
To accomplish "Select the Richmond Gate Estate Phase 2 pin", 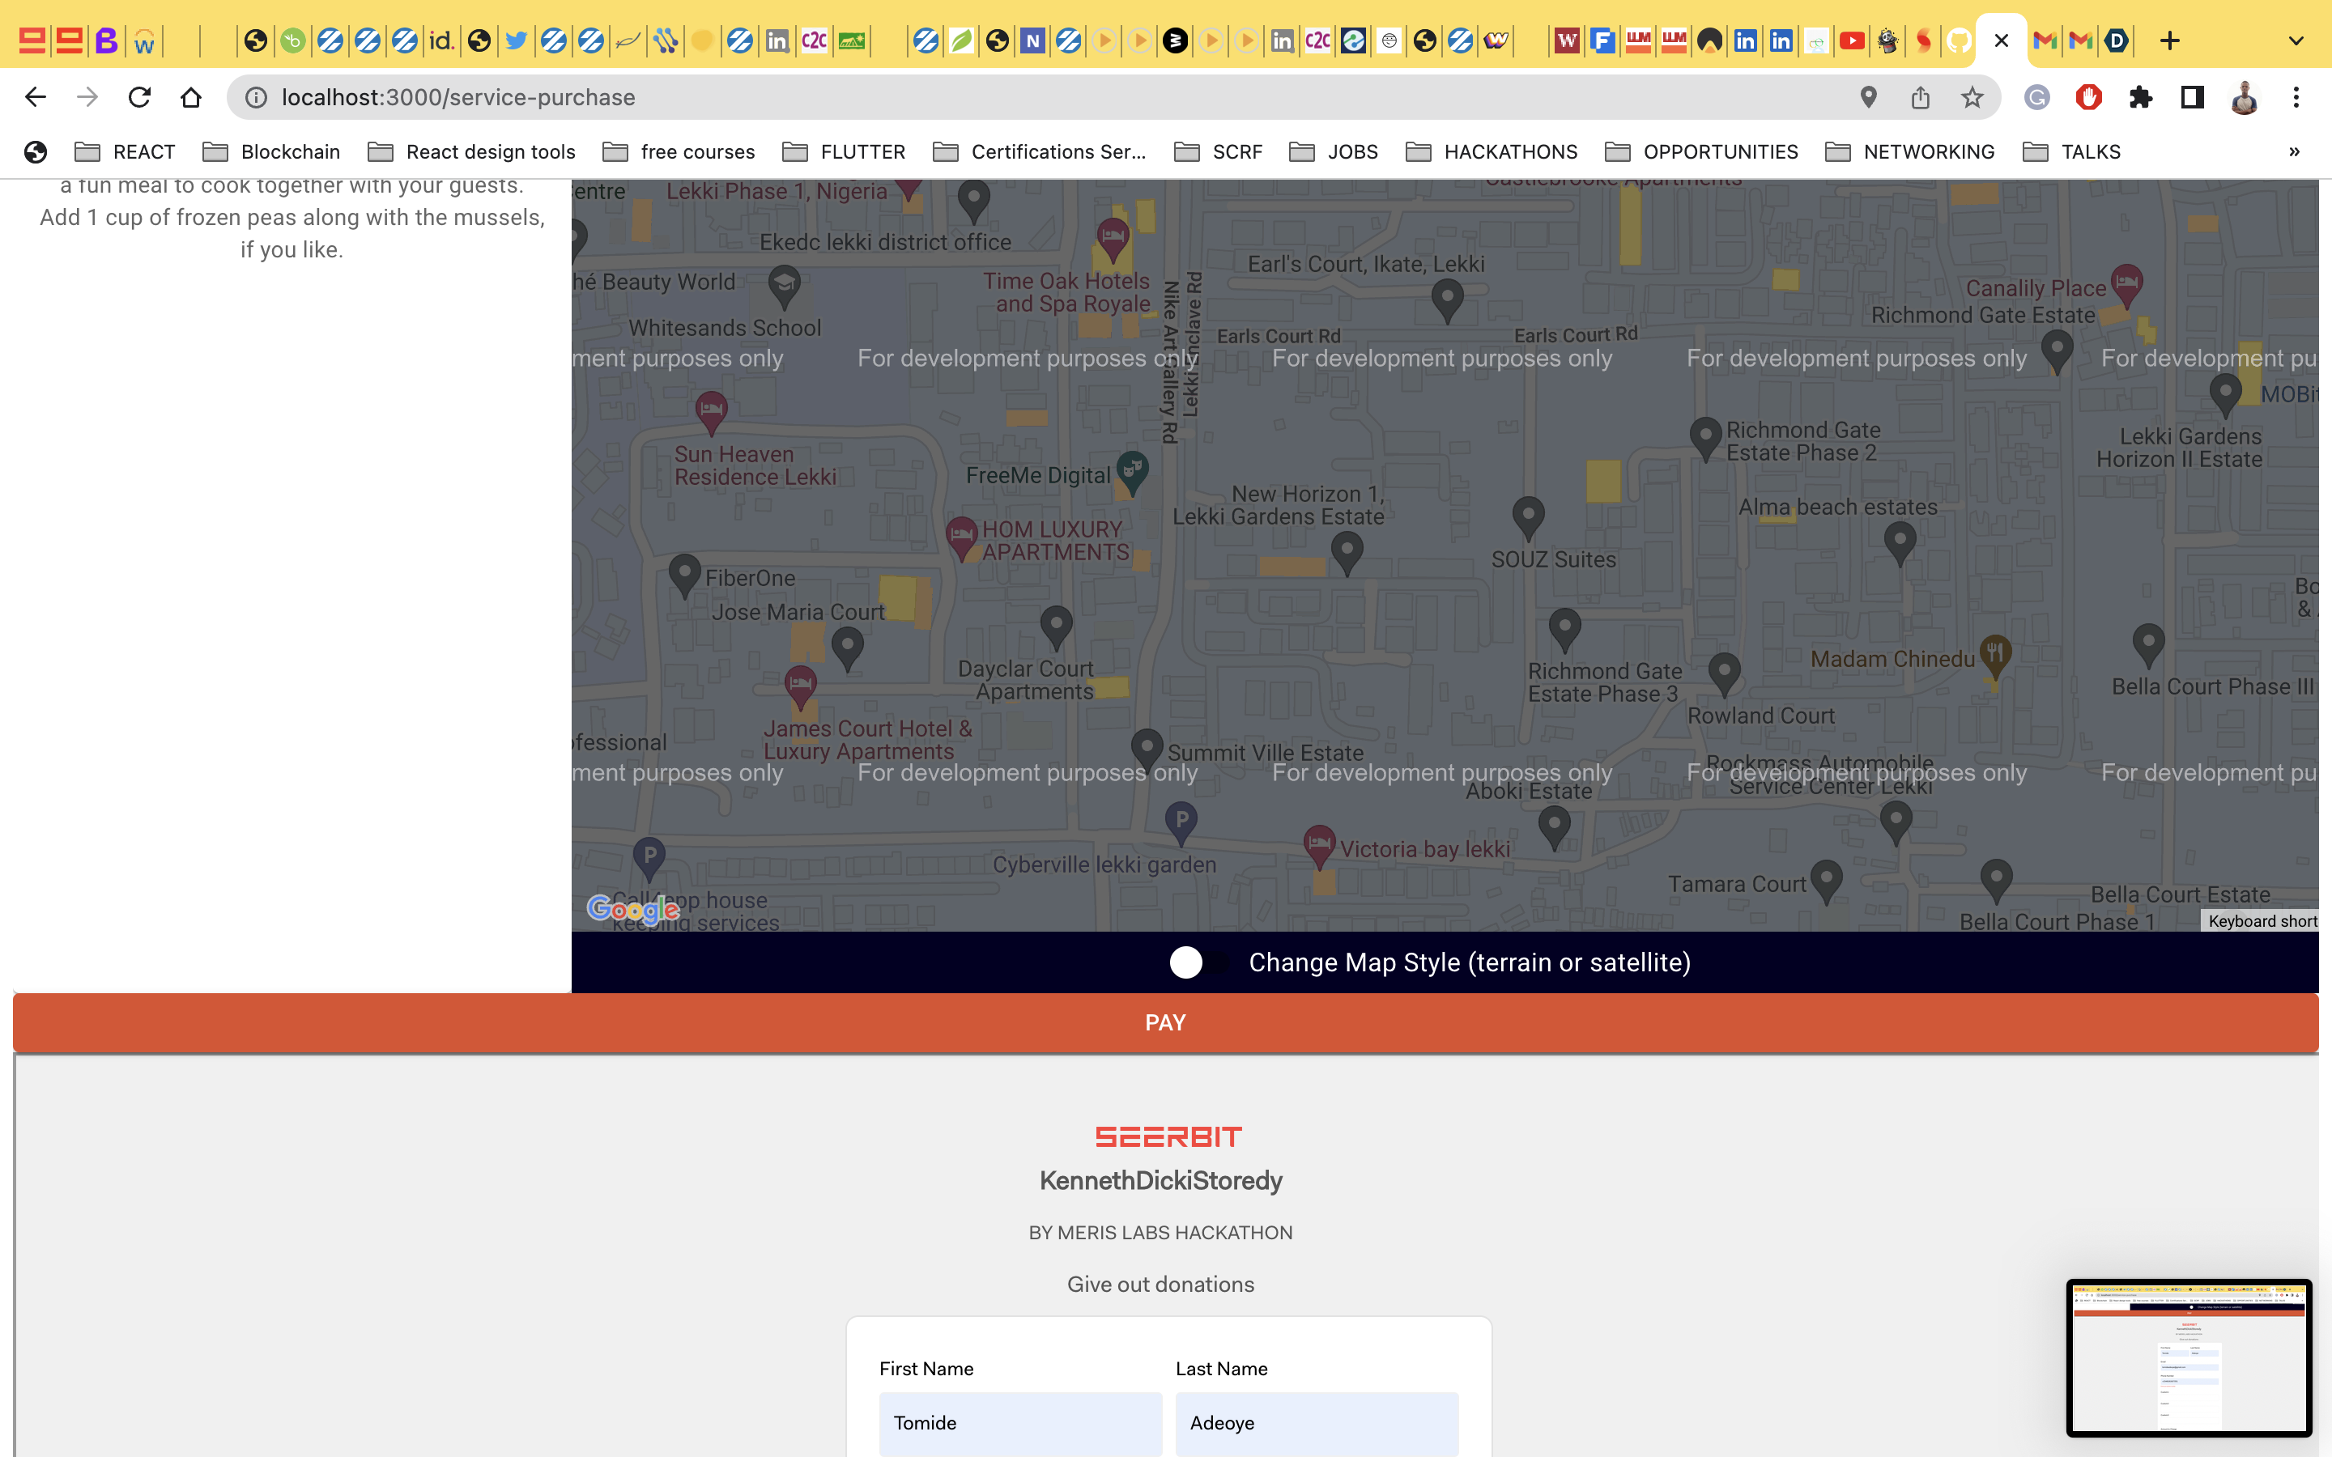I will 1705,439.
